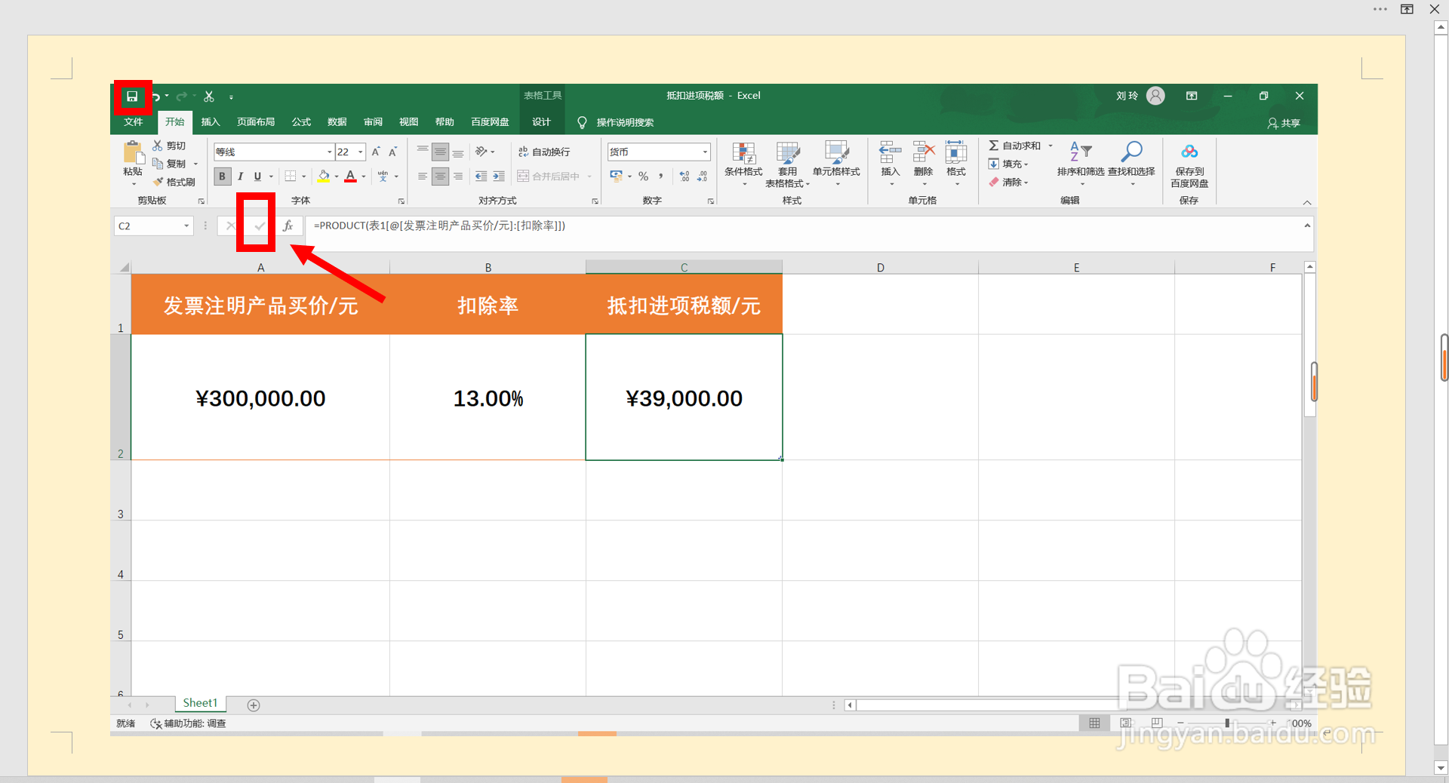Click the Redo arrow icon

181,97
